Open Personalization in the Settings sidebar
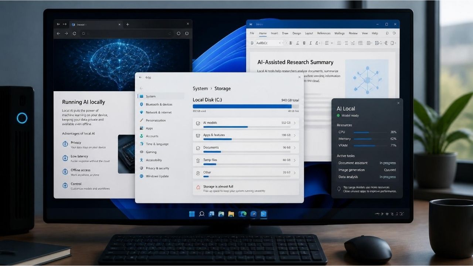 pos(161,120)
